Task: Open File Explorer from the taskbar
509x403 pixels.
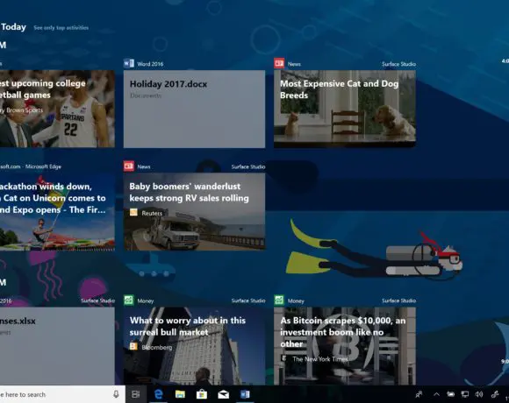Action: (x=180, y=394)
